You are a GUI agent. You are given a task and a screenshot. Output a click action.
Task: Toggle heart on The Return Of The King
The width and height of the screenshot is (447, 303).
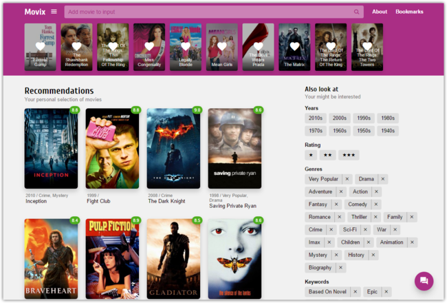click(x=331, y=46)
